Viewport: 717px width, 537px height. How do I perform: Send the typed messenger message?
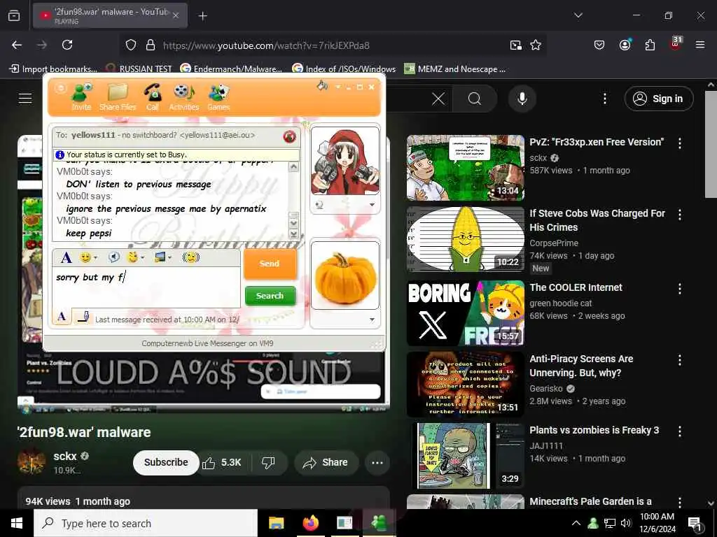pos(270,264)
